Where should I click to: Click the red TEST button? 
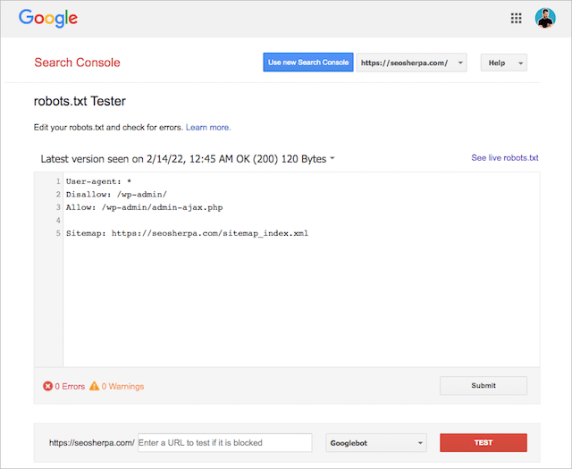484,443
